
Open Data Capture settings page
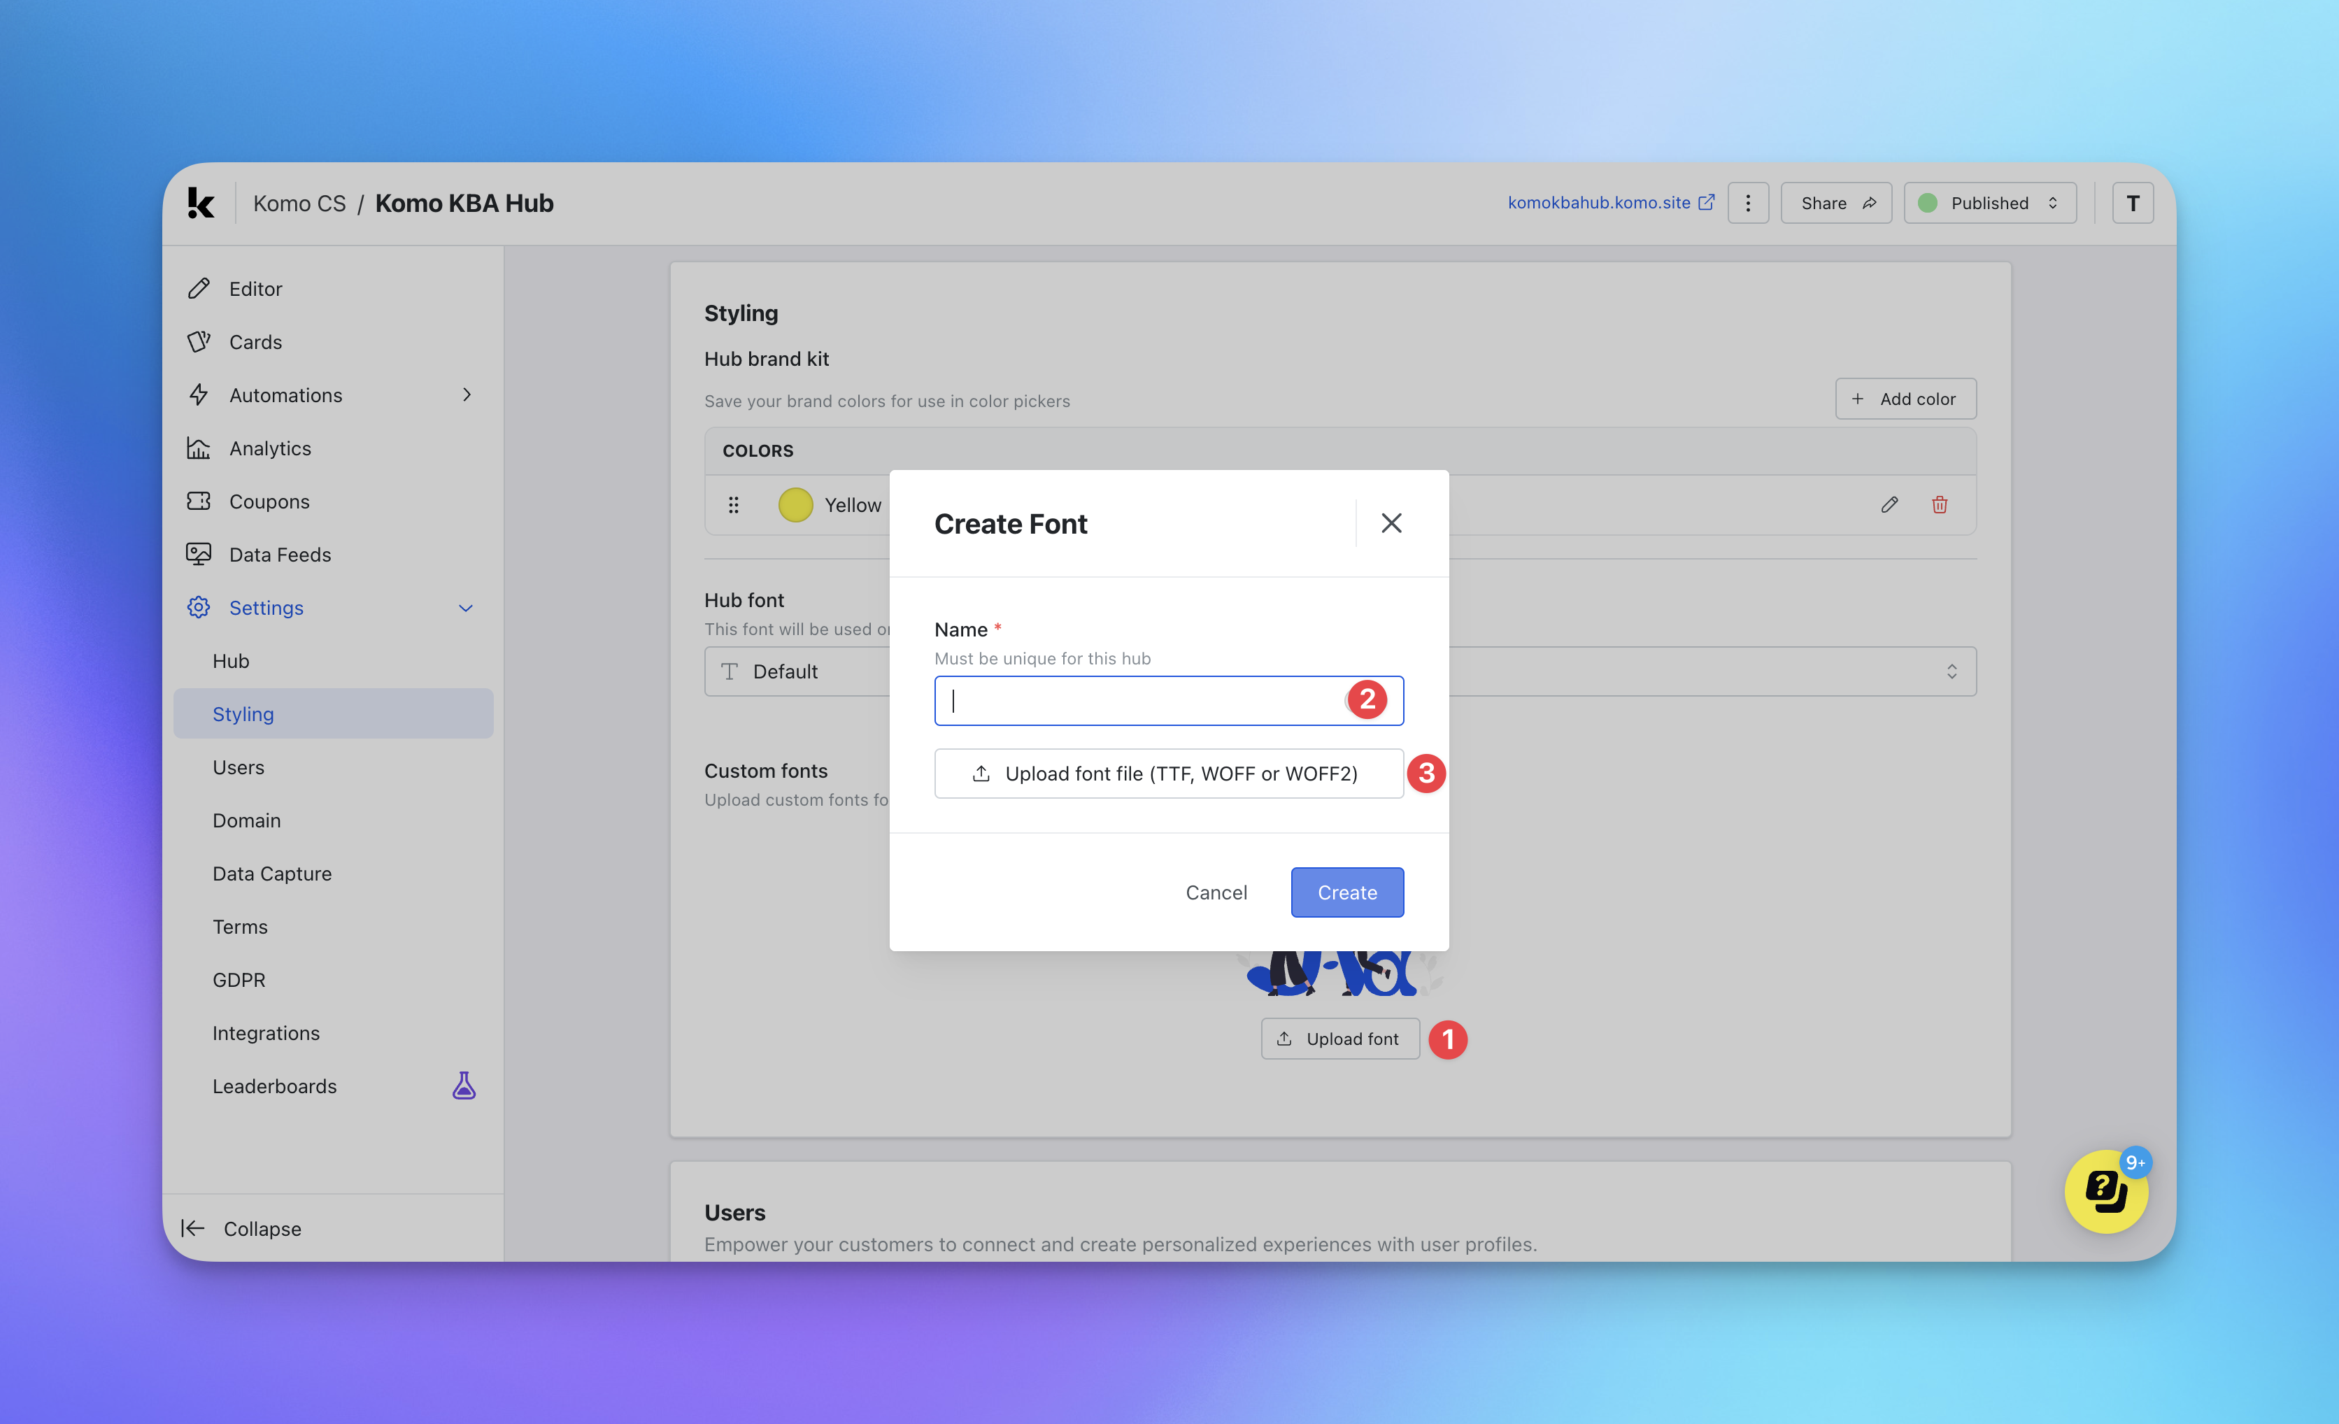click(x=271, y=874)
